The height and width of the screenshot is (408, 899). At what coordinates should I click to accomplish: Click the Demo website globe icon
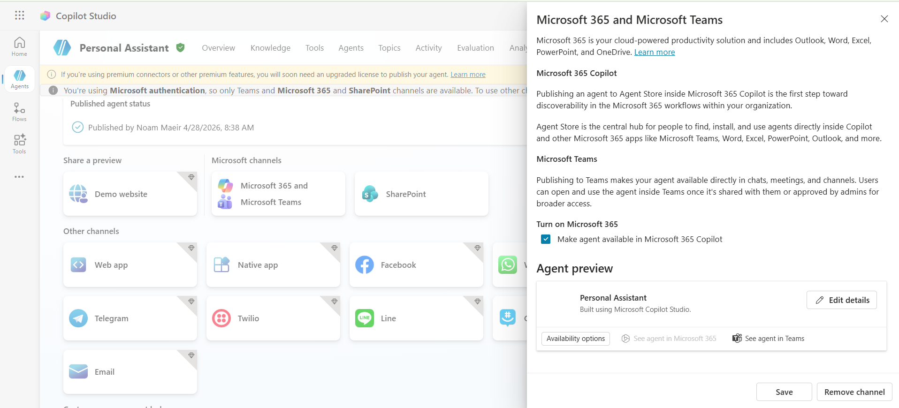[78, 194]
